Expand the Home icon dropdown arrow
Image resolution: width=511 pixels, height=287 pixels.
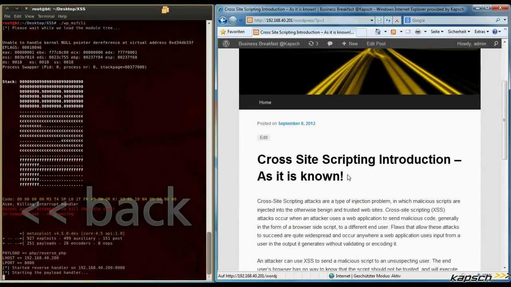tap(385, 32)
